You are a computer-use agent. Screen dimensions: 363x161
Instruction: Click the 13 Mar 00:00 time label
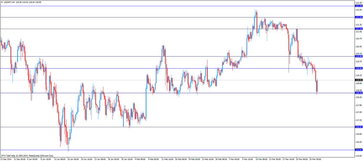275,160
